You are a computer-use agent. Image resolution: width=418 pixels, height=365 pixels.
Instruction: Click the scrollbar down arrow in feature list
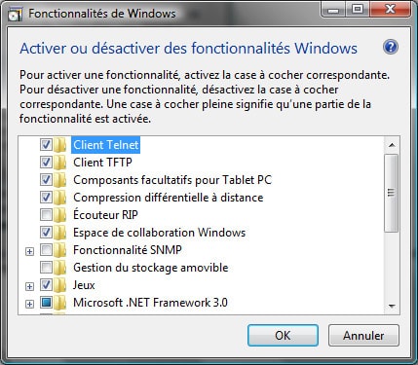pyautogui.click(x=392, y=306)
